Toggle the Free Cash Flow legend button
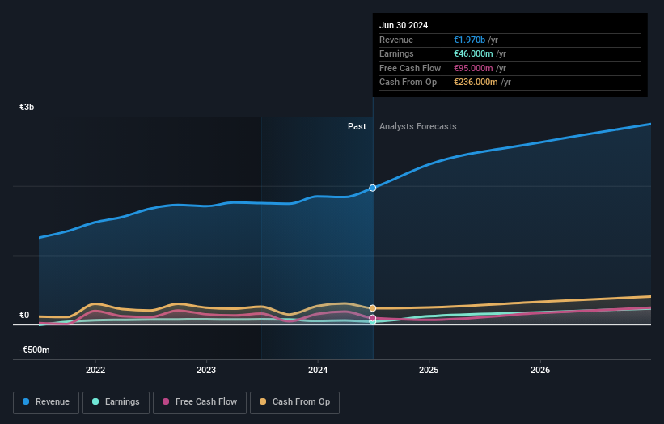 200,402
